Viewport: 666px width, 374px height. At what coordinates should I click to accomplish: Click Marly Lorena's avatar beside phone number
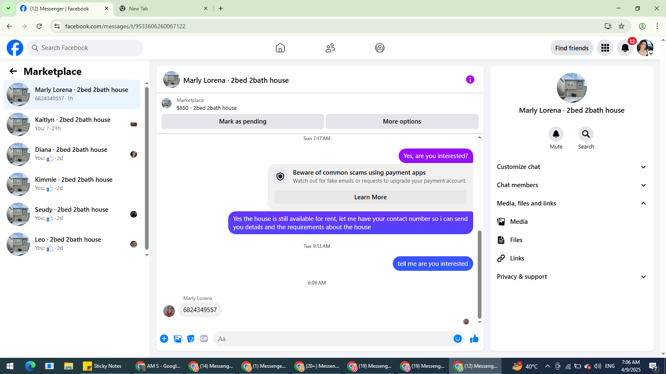tap(169, 311)
